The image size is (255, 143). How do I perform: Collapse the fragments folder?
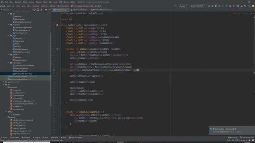point(8,25)
